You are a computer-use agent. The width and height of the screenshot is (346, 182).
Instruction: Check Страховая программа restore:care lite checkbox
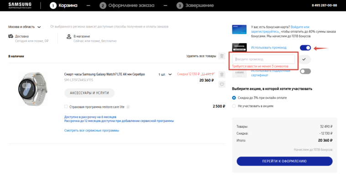pyautogui.click(x=66, y=107)
